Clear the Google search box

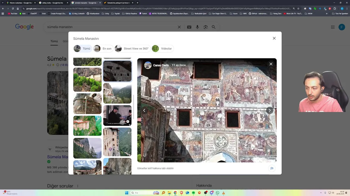[x=179, y=27]
